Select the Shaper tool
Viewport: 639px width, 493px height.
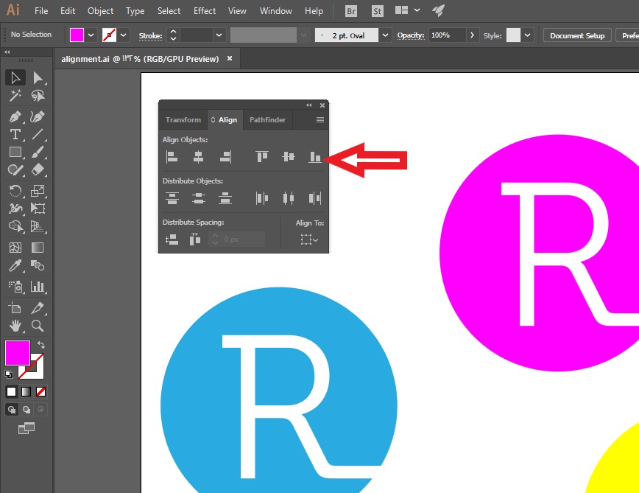click(15, 169)
